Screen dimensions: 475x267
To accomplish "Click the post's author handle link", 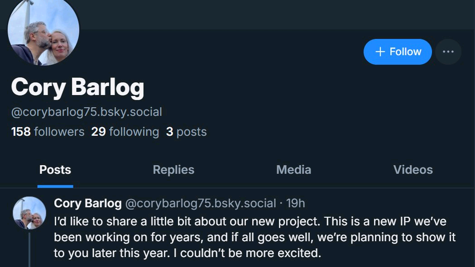I will coord(200,203).
